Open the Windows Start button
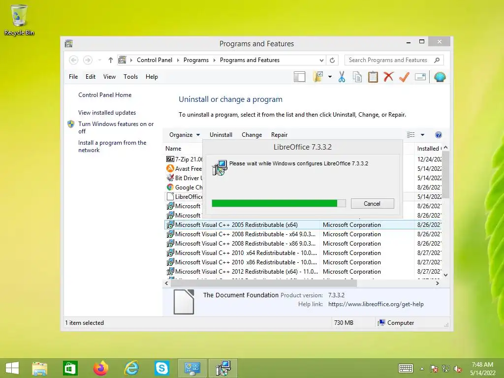 pyautogui.click(x=12, y=368)
